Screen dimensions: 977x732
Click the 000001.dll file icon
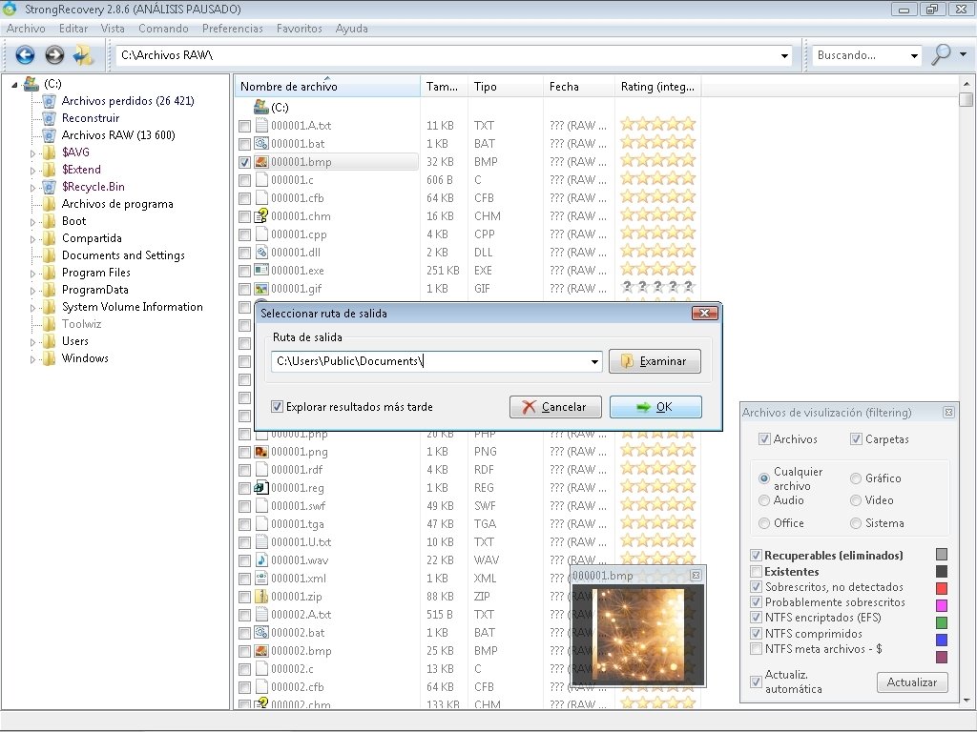[261, 252]
